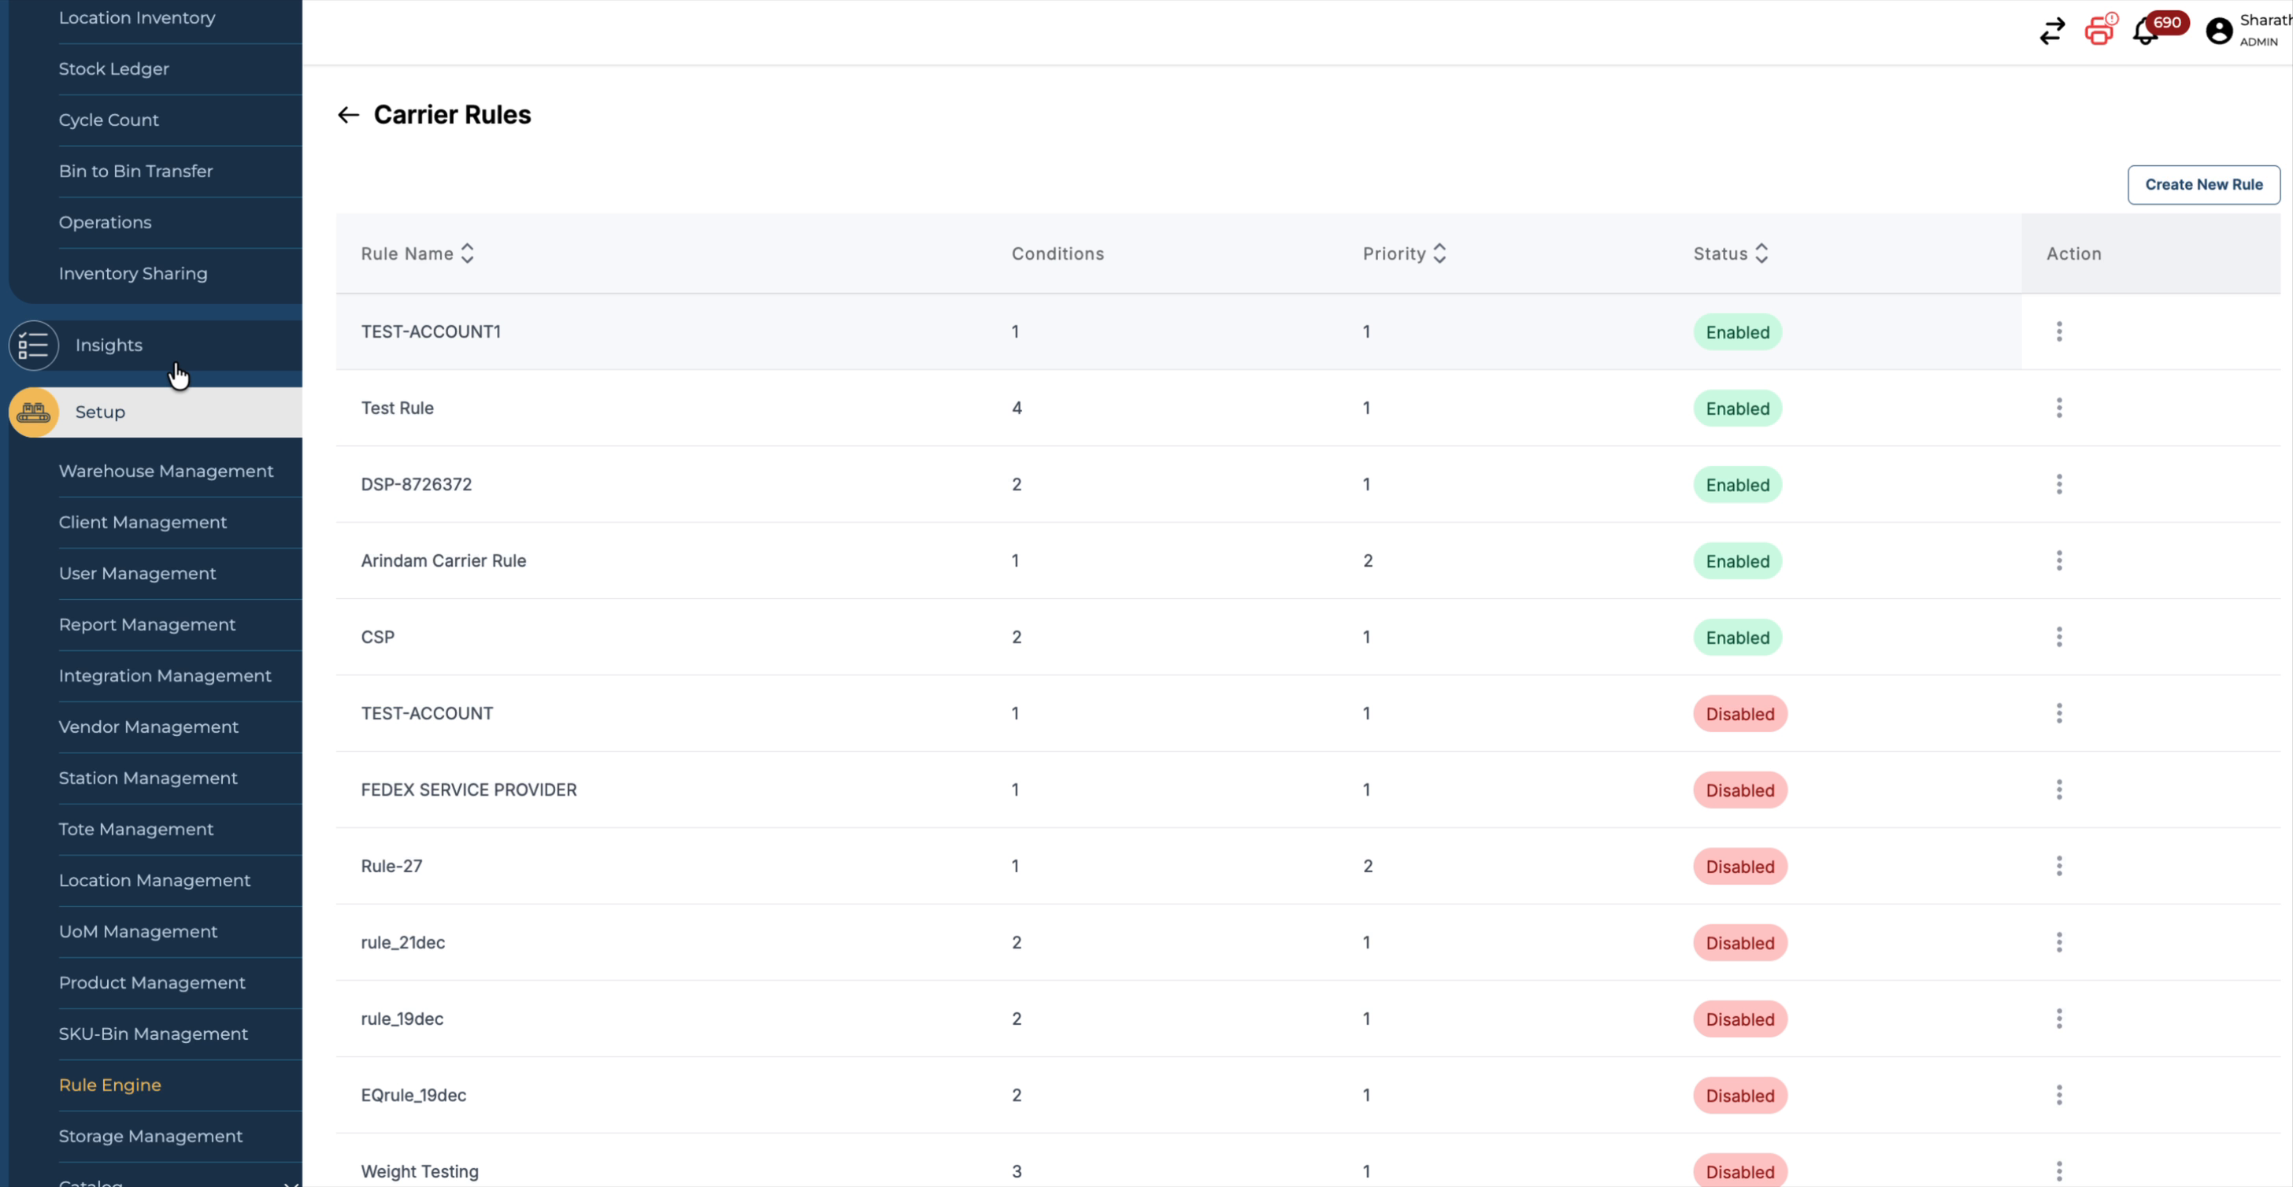2293x1187 pixels.
Task: Click the Sharath ADMIN user label
Action: tap(2265, 30)
